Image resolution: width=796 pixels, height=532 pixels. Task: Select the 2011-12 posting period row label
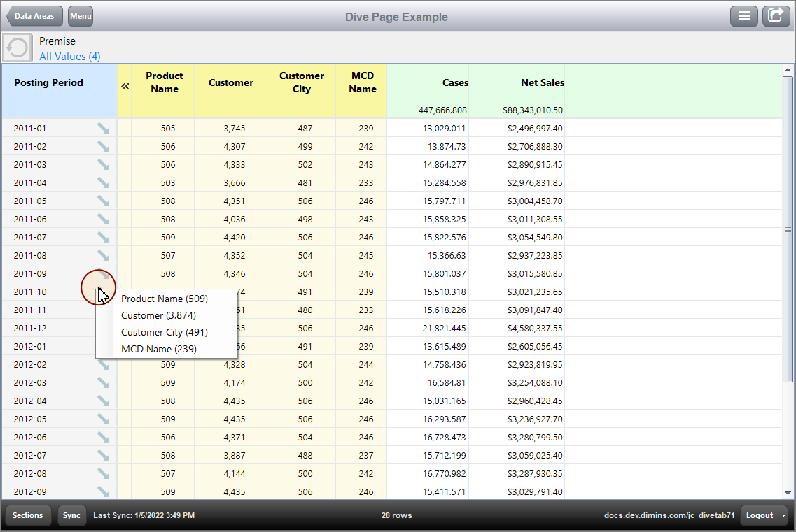(30, 328)
